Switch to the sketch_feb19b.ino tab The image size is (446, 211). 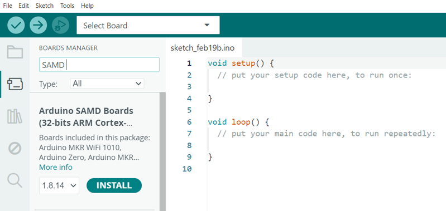(x=203, y=48)
